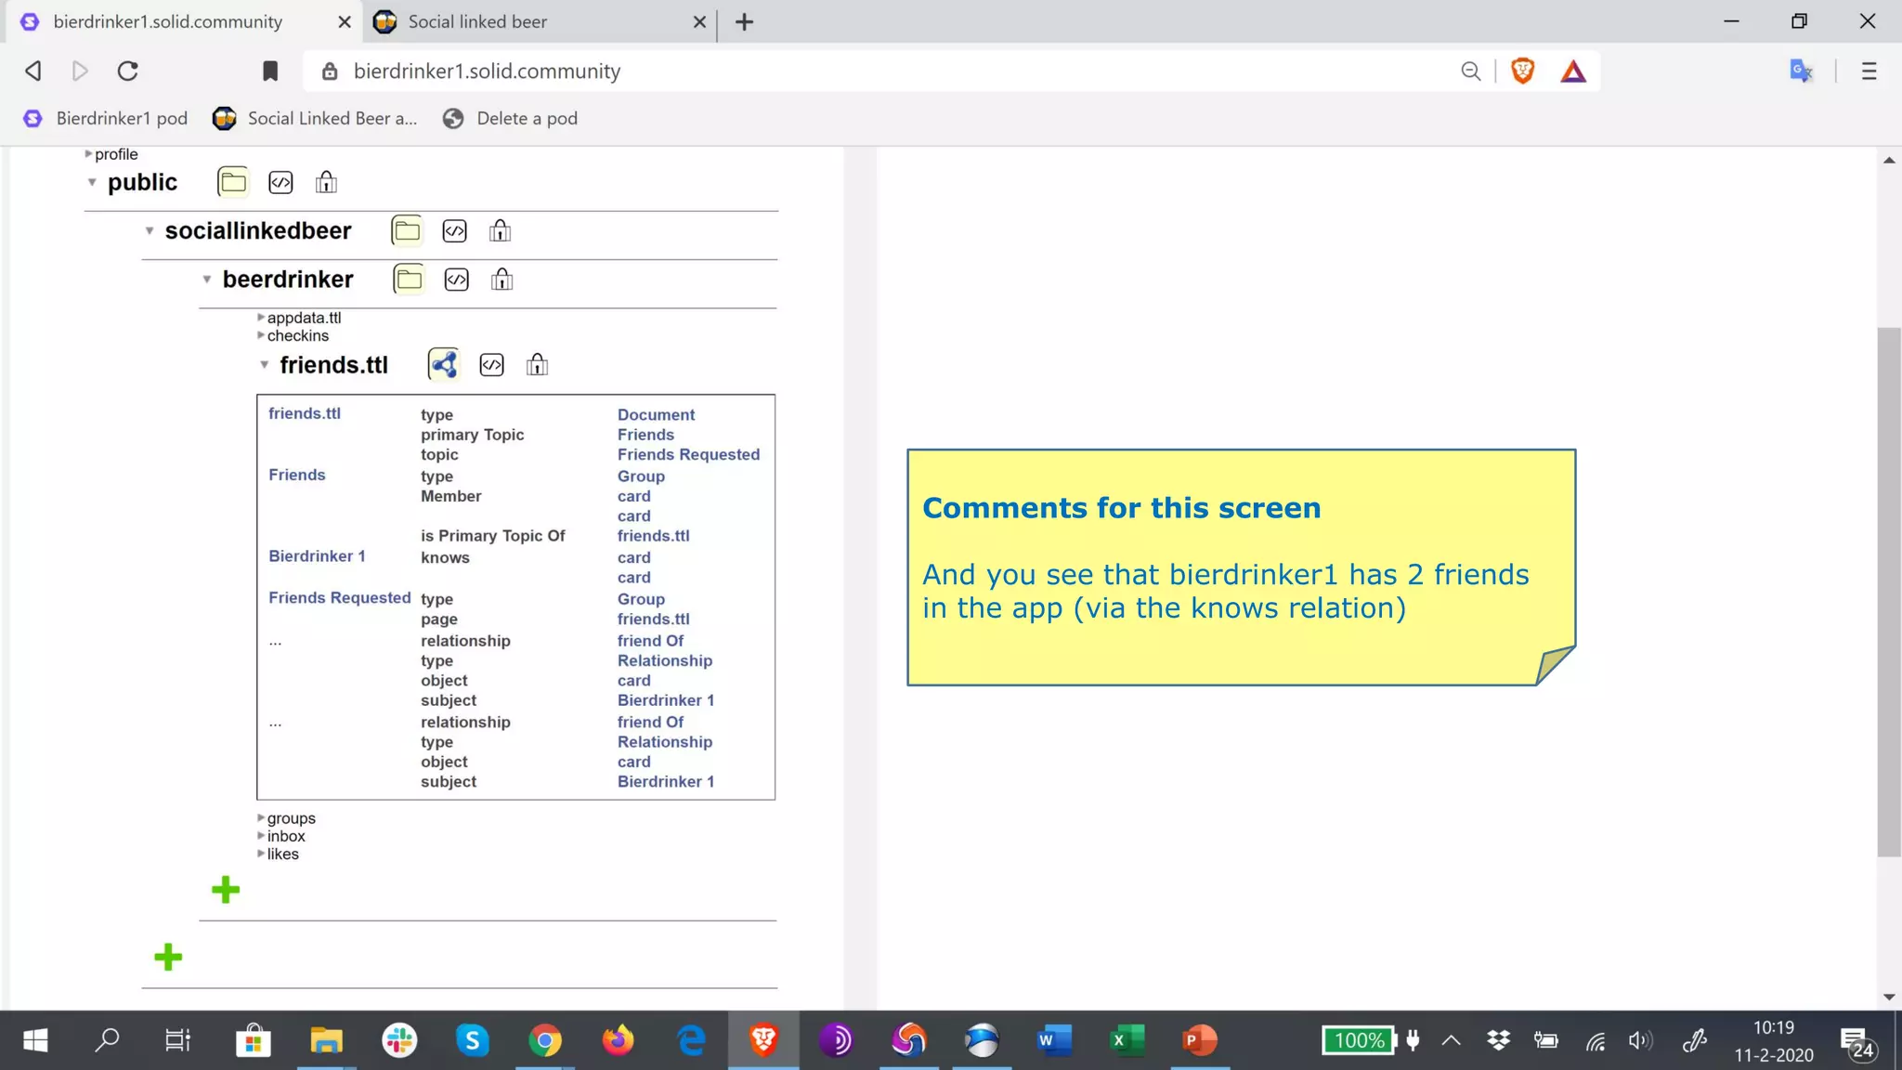Open Windows Start menu
This screenshot has width=1902, height=1070.
(35, 1040)
